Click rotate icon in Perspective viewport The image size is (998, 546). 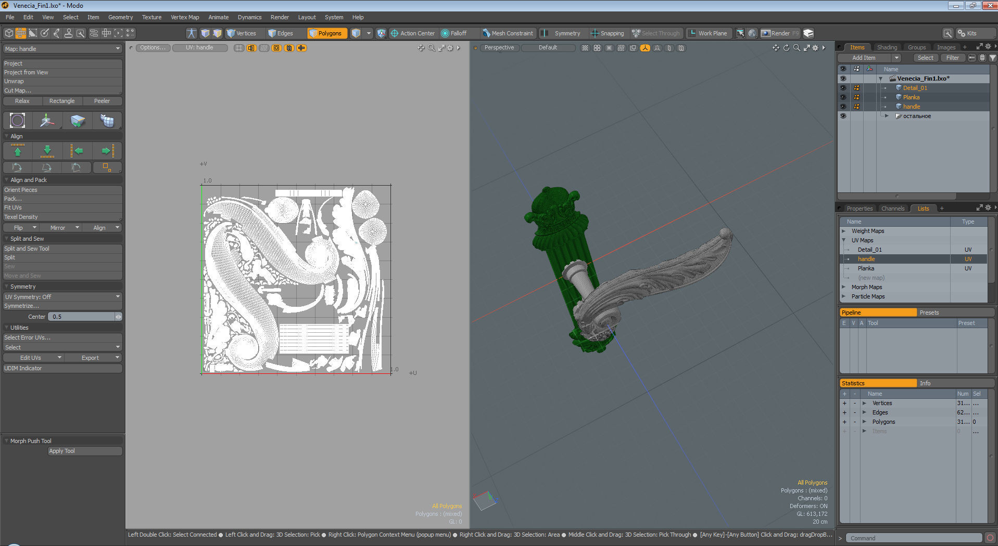pyautogui.click(x=786, y=48)
